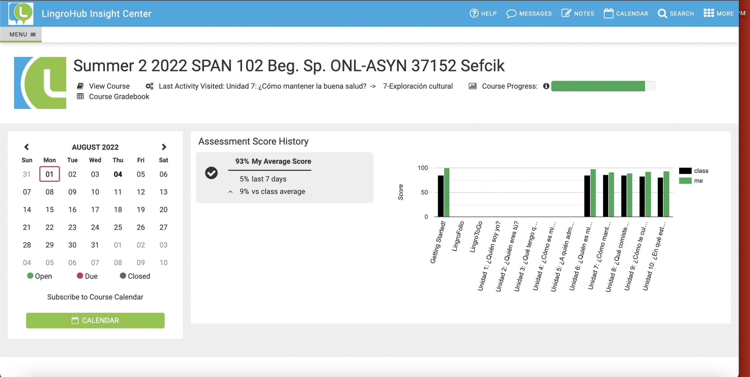Open the More grid icon
Viewport: 750px width, 377px height.
click(x=708, y=13)
